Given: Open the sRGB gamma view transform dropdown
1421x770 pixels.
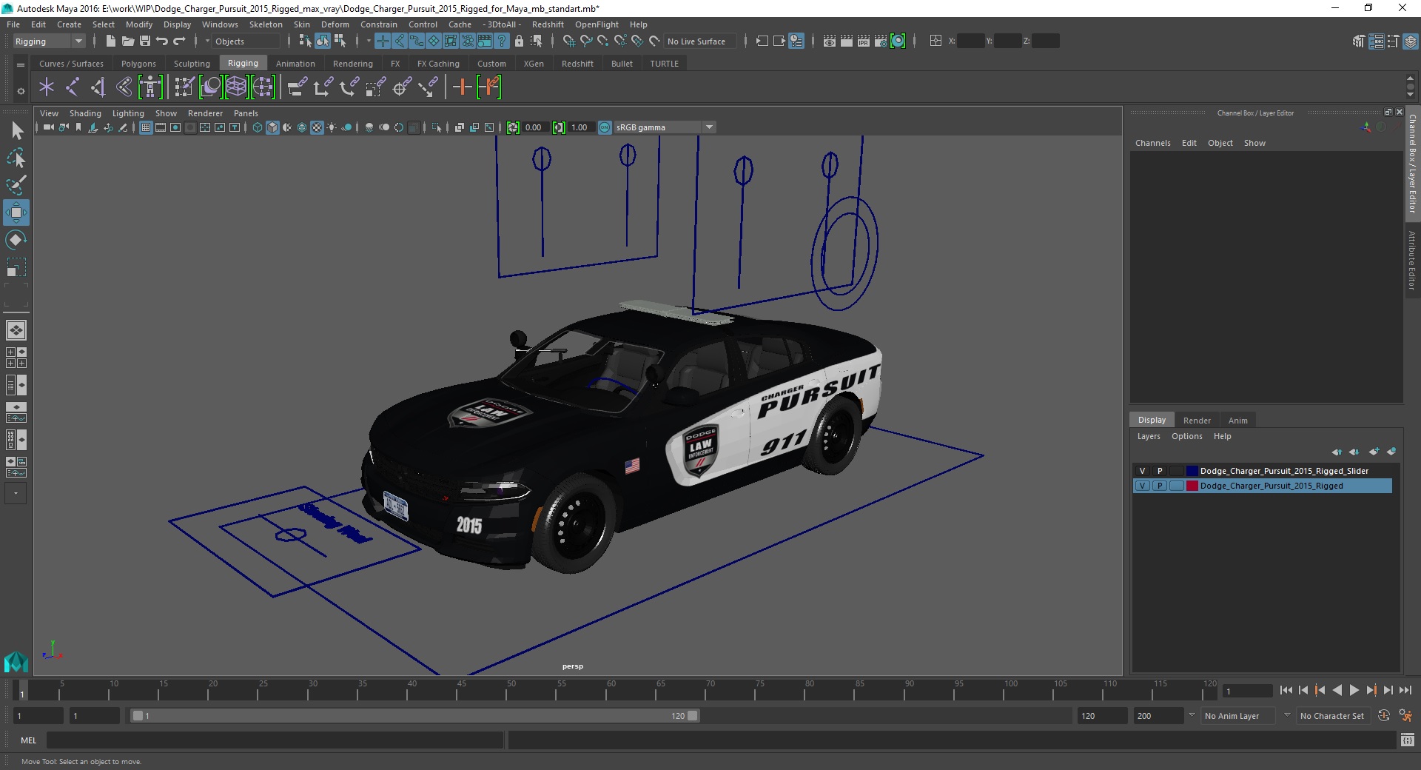Looking at the screenshot, I should [x=665, y=127].
